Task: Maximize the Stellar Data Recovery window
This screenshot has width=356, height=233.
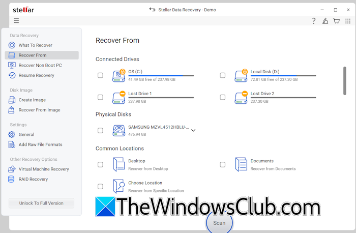Action: pyautogui.click(x=335, y=10)
